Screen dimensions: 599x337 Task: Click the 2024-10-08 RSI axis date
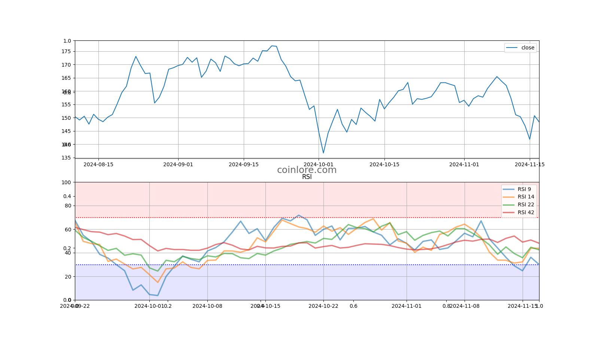pyautogui.click(x=207, y=306)
